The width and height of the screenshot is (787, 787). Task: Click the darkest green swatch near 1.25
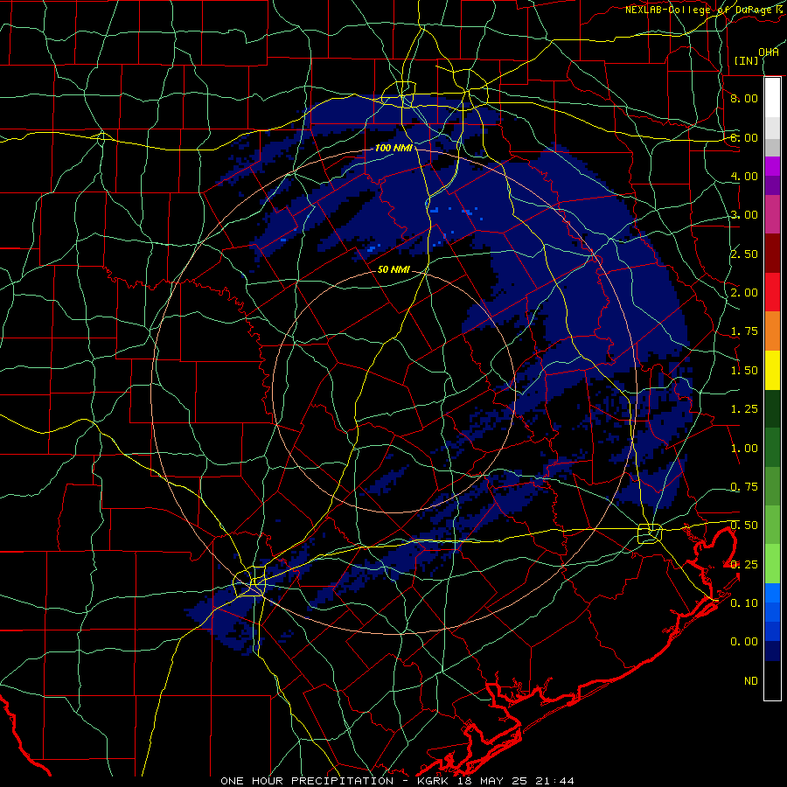(x=772, y=408)
